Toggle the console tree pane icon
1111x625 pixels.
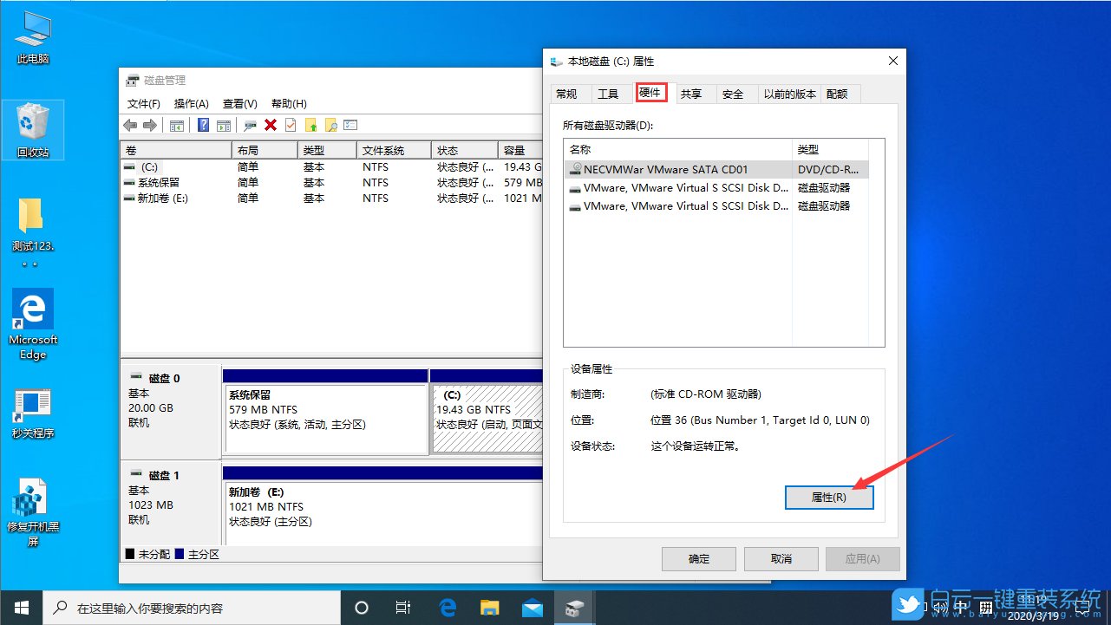click(x=177, y=124)
